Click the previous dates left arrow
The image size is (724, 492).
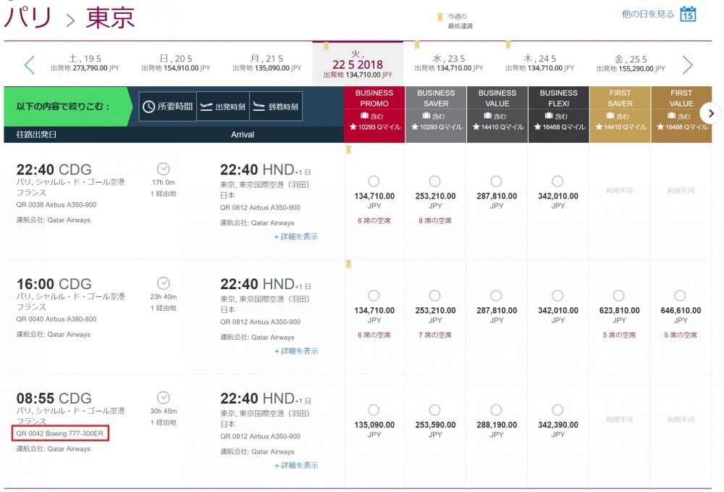pyautogui.click(x=30, y=64)
